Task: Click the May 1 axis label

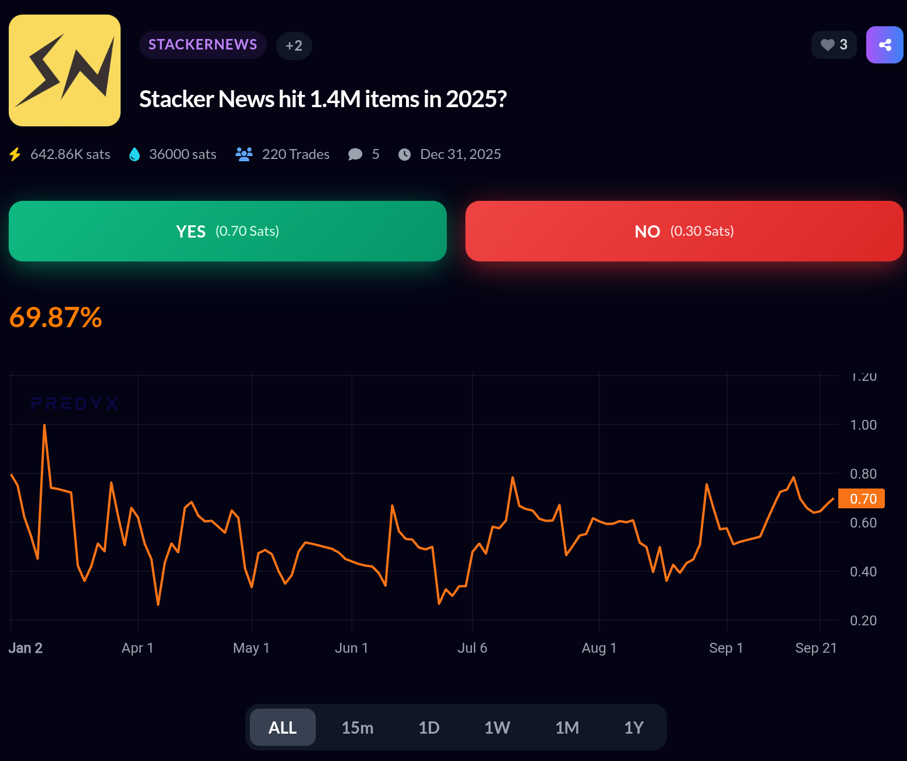Action: 251,648
